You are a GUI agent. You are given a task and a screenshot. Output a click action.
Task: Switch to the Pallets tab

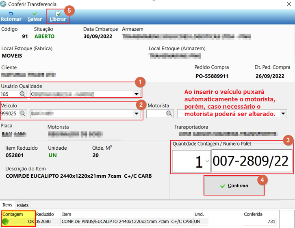pyautogui.click(x=23, y=205)
